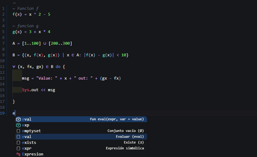Click the "Value: " string literal

click(47, 78)
